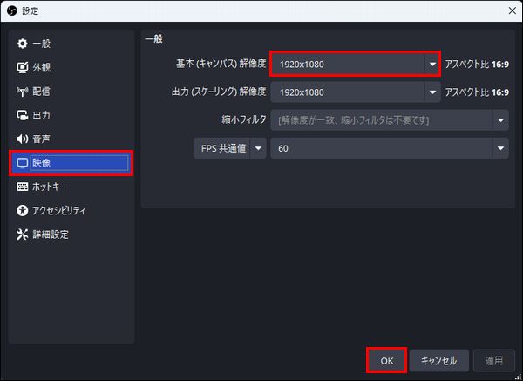This screenshot has width=523, height=381.
Task: Click the アスペクト比 16:9 text beside base resolution
Action: 477,64
